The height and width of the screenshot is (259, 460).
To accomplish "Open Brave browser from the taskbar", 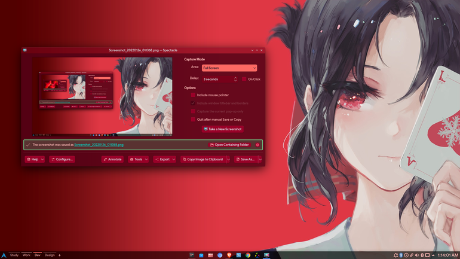I will 229,255.
